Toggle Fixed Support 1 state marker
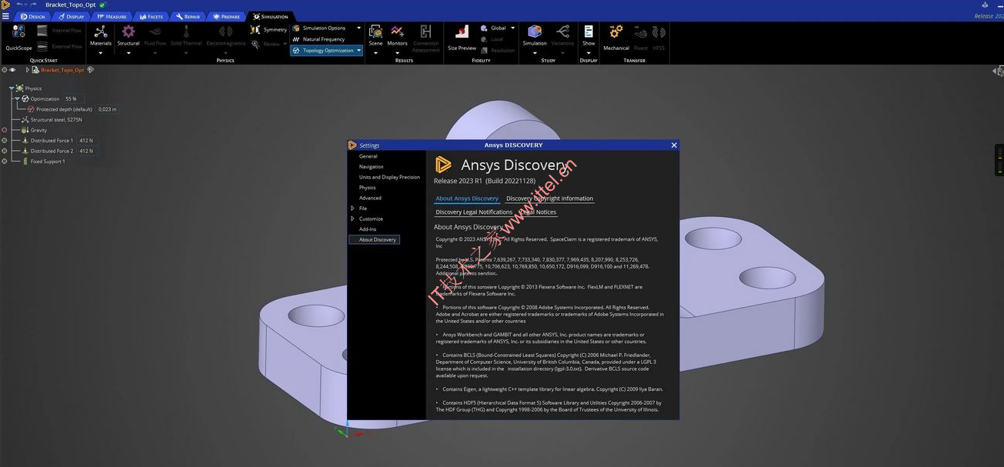The height and width of the screenshot is (467, 1004). coord(5,162)
